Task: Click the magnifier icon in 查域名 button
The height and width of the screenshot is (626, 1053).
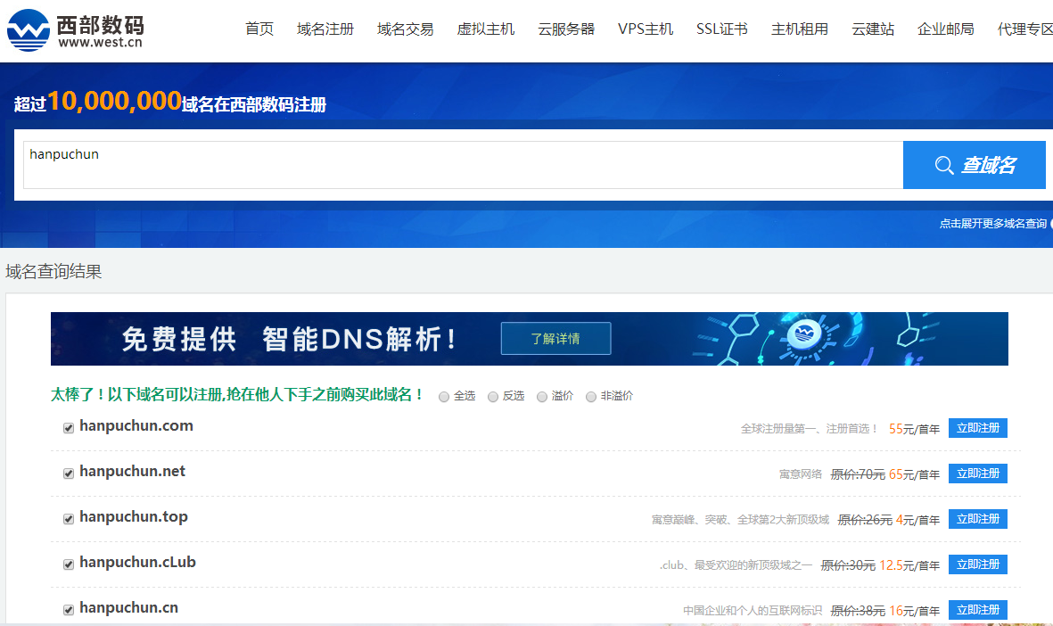Action: 944,164
